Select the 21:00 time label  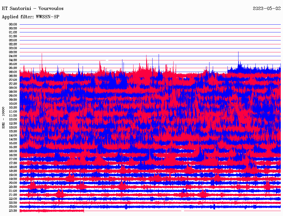pyautogui.click(x=13, y=191)
